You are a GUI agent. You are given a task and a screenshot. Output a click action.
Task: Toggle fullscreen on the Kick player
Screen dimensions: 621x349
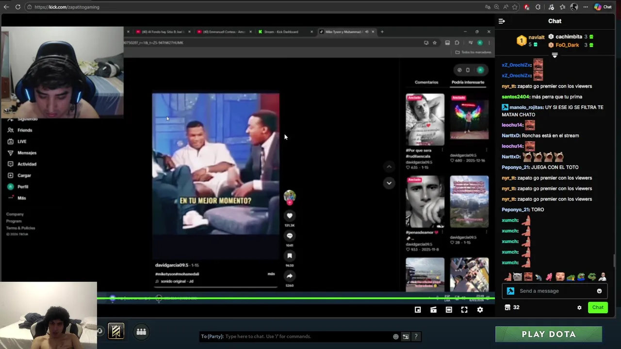click(x=464, y=310)
